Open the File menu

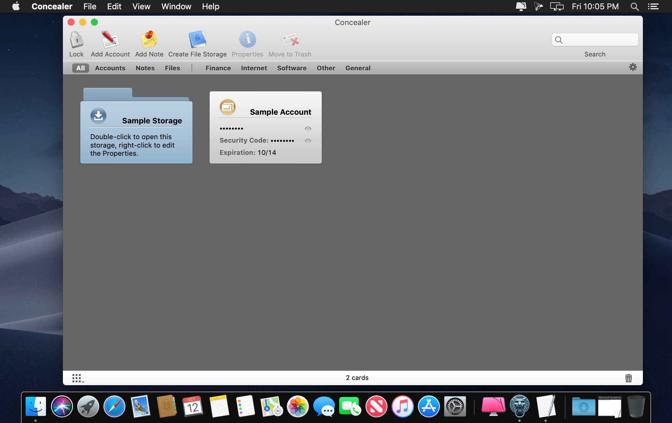click(90, 6)
